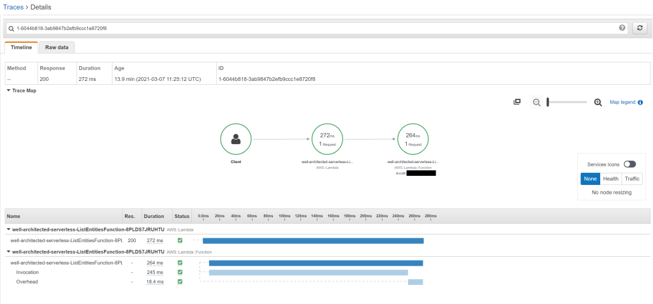Click the Name column header
Image resolution: width=653 pixels, height=304 pixels.
[x=13, y=217]
